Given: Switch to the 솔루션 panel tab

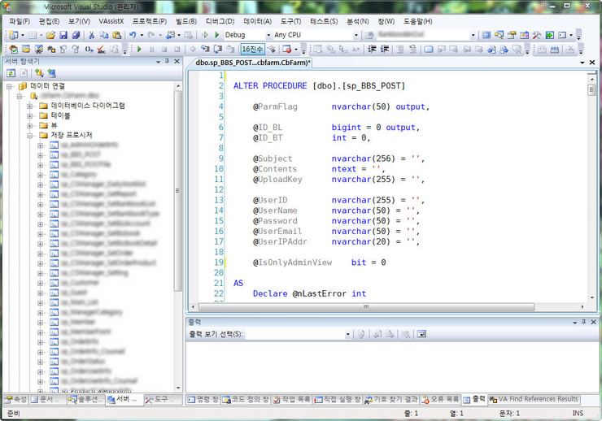Looking at the screenshot, I should click(86, 400).
